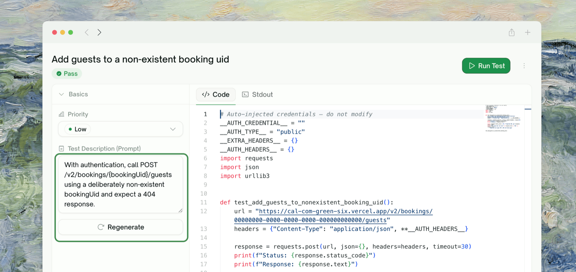576x272 pixels.
Task: Click the '__AUTH_CREDENTIAL__' code line
Action: click(262, 123)
